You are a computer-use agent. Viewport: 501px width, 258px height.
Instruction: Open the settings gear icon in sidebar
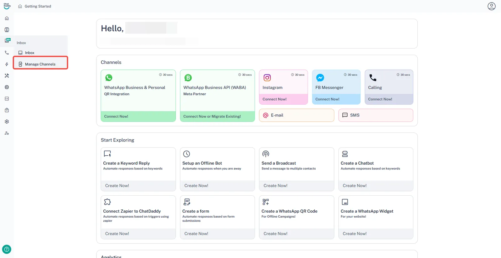click(7, 121)
